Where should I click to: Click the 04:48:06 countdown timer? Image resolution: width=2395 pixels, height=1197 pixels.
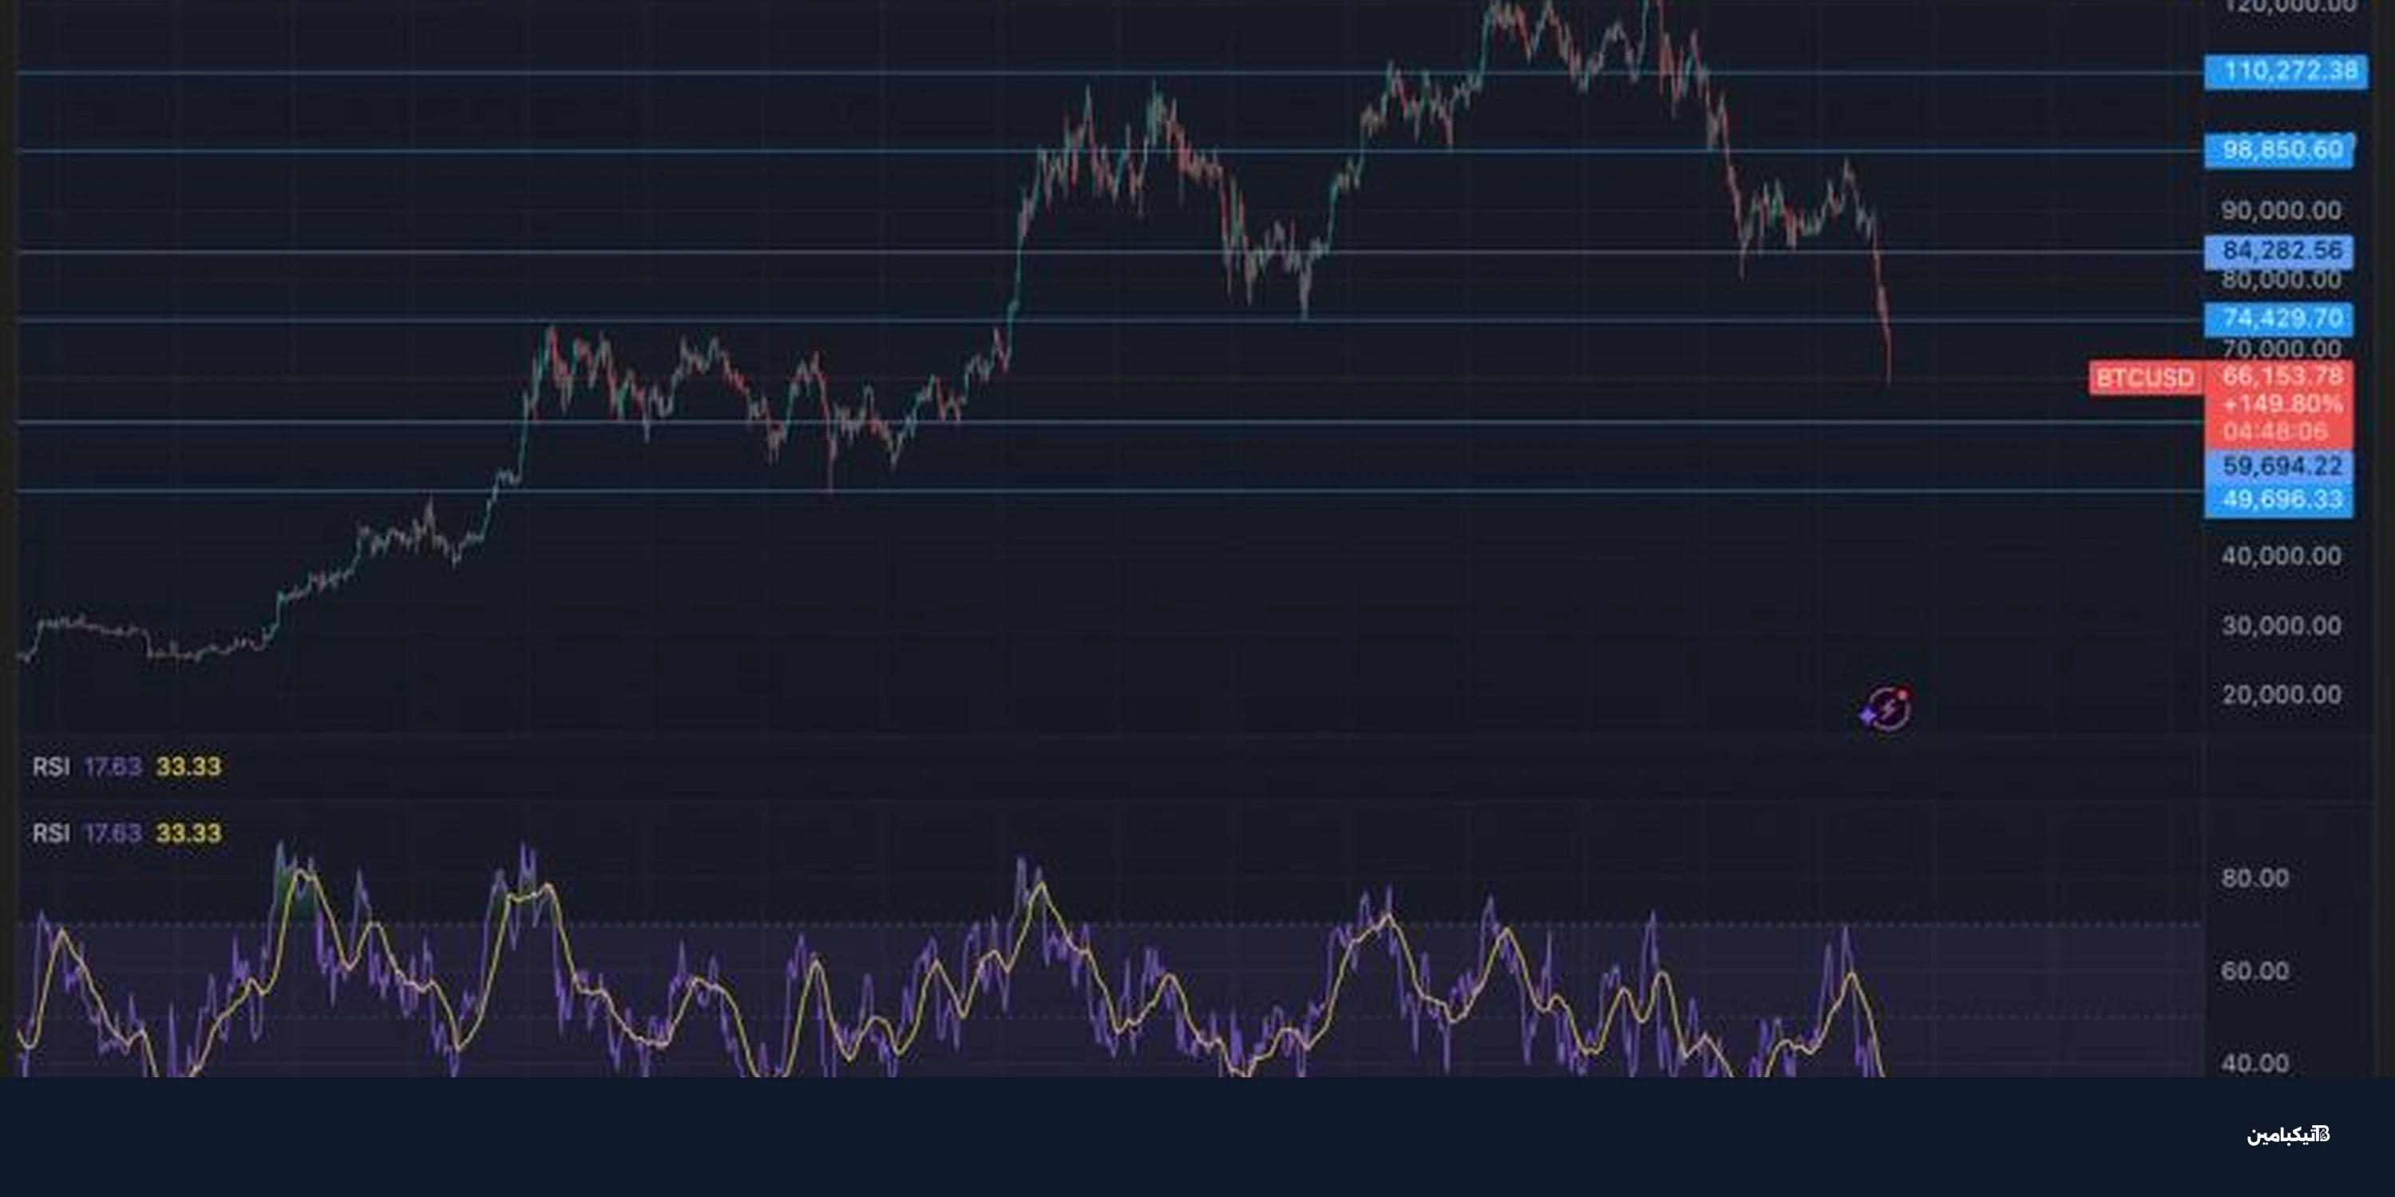2275,431
